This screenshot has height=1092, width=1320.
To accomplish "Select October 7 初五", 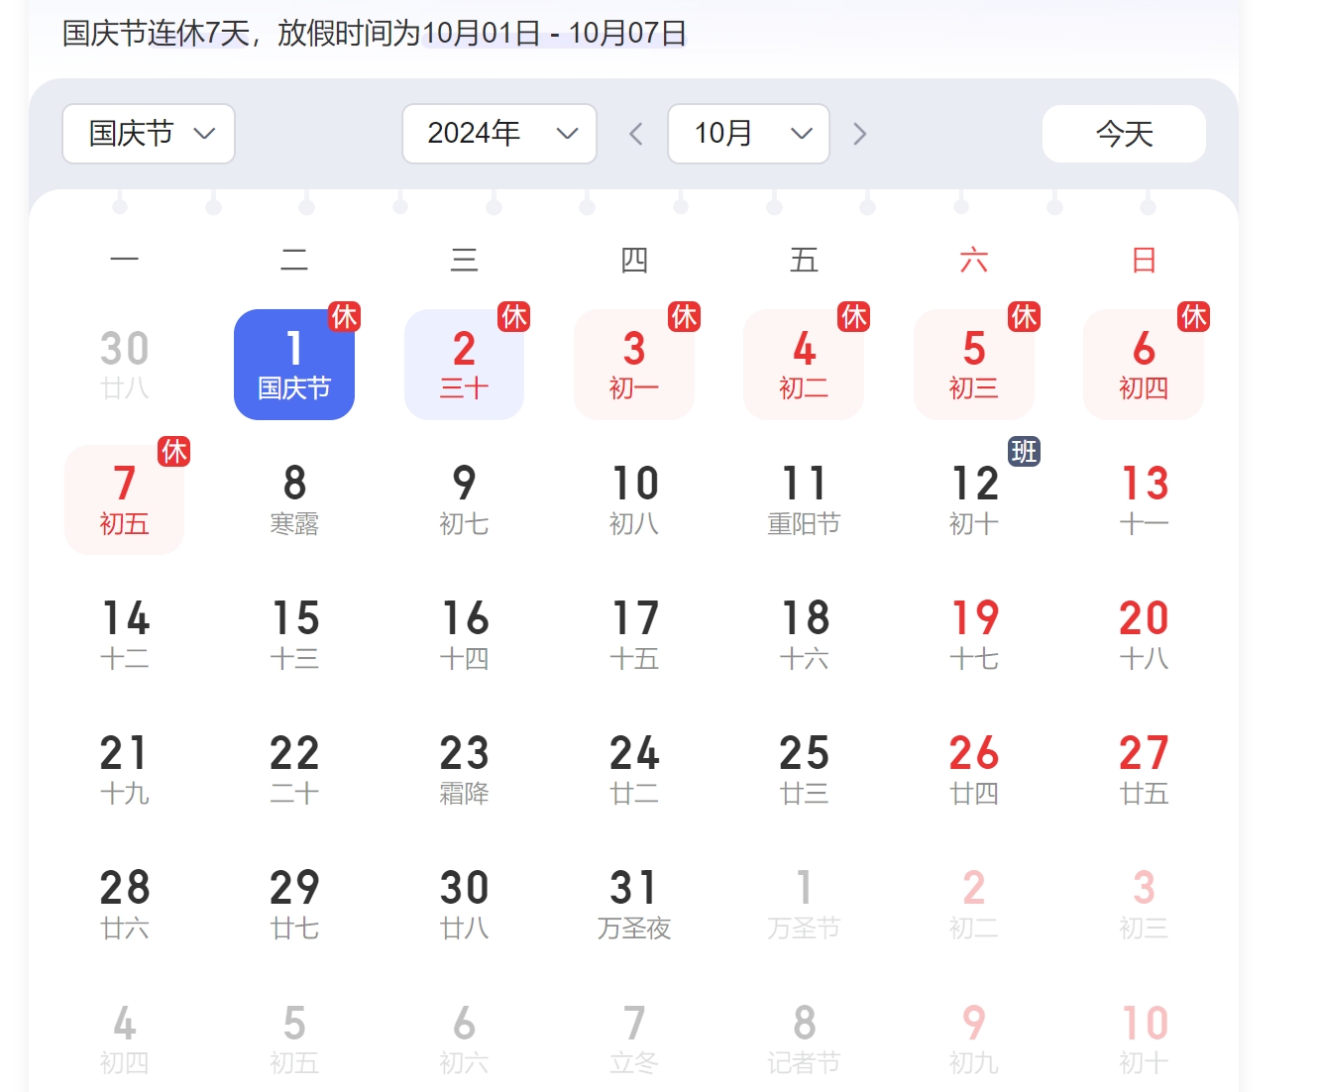I will [x=125, y=499].
